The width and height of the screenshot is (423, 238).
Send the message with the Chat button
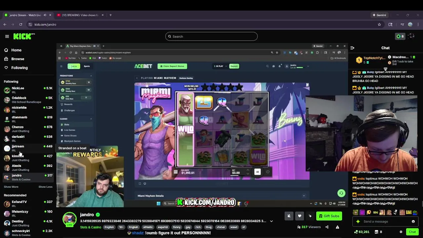coord(412,232)
